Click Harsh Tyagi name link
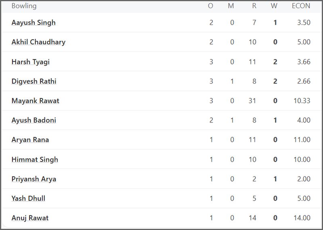 click(31, 62)
